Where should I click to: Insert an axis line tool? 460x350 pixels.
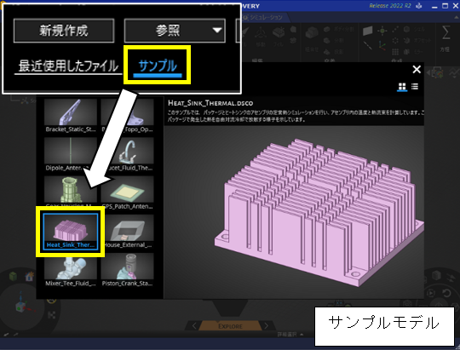(368, 45)
